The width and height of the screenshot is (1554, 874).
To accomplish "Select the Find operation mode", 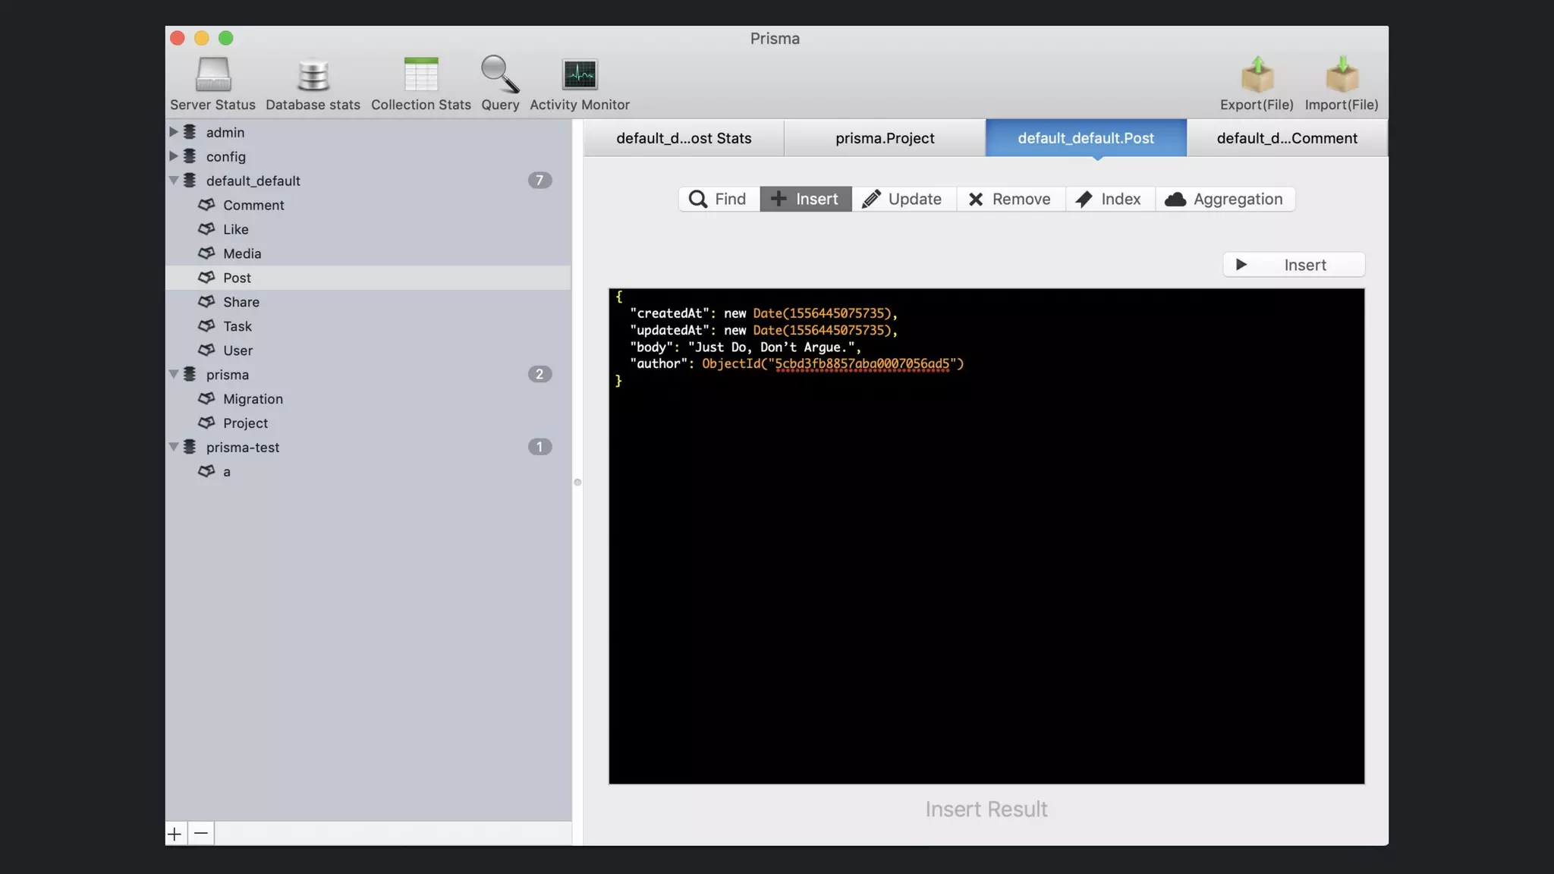I will (x=718, y=199).
